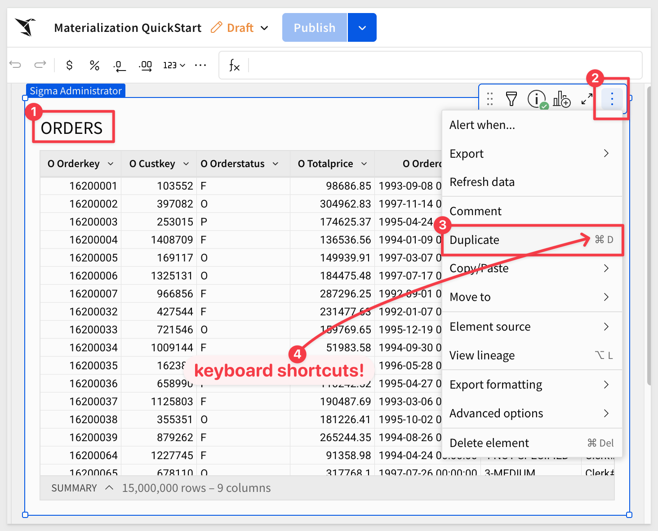658x531 pixels.
Task: Open the Element source submenu
Action: [532, 327]
